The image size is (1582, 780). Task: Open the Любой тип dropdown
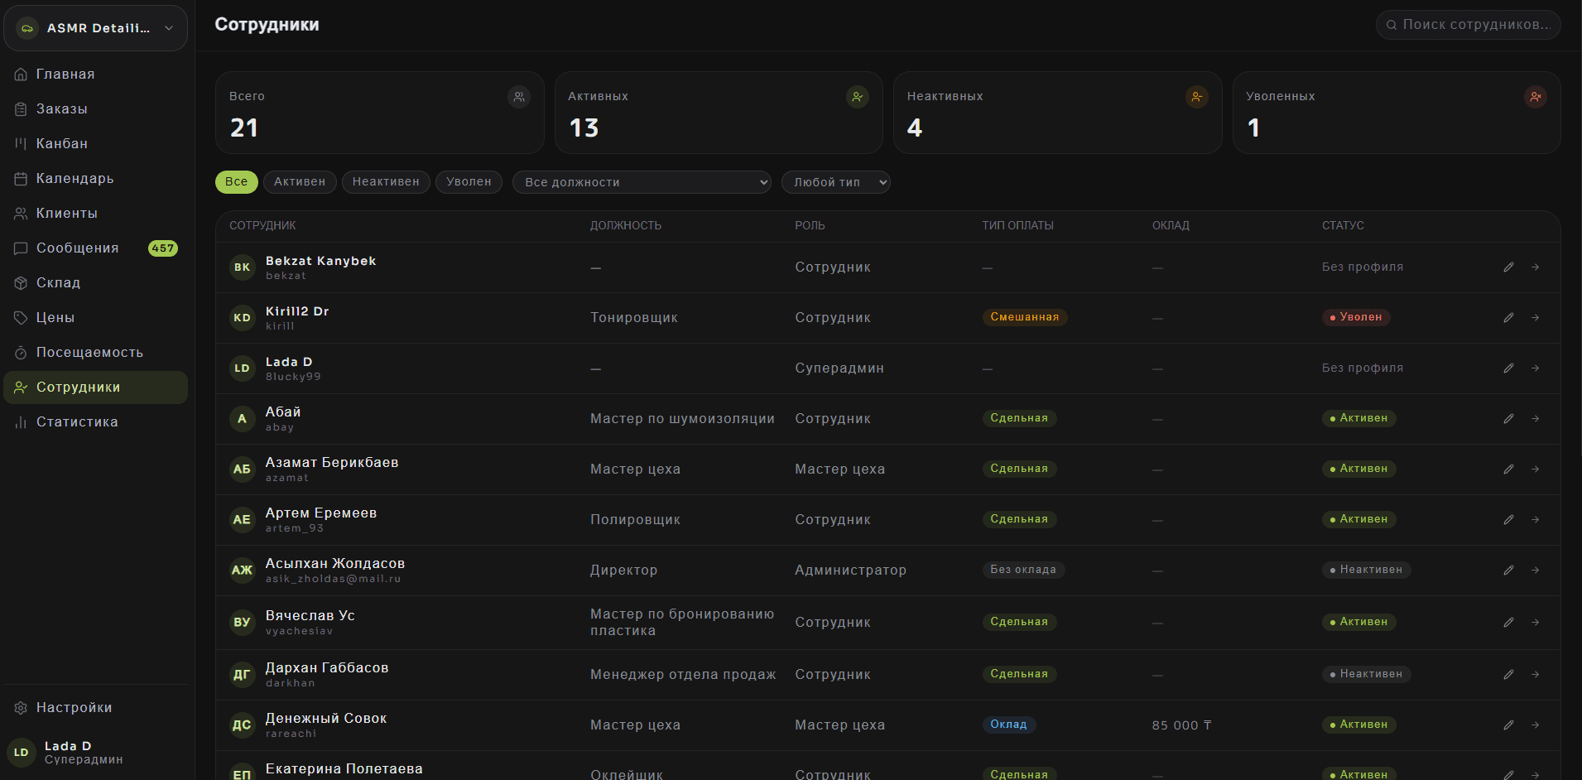pyautogui.click(x=836, y=182)
